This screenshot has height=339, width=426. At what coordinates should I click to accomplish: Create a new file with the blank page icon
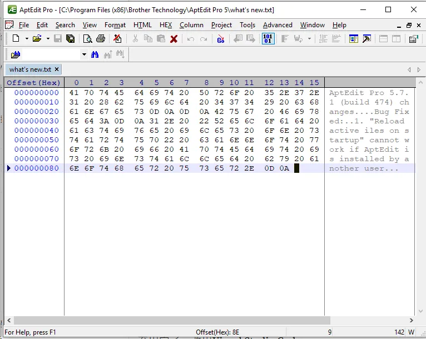[16, 38]
